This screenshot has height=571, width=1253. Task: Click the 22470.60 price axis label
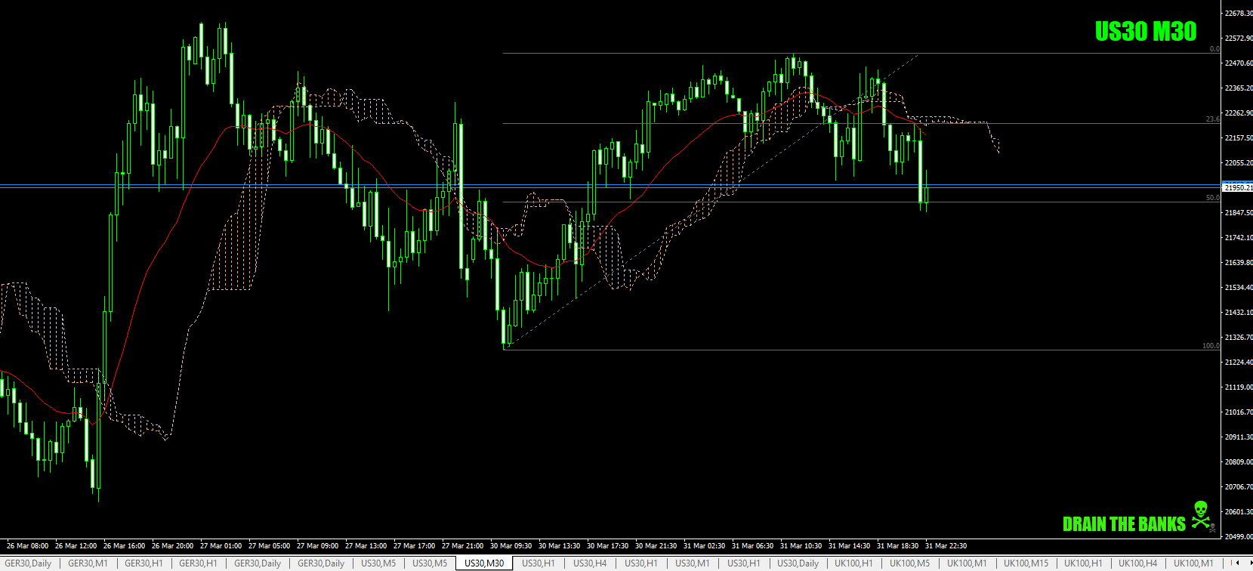1239,63
